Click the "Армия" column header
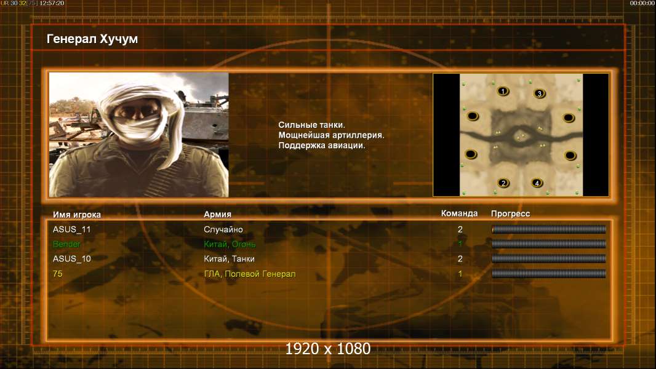This screenshot has width=656, height=369. coord(218,214)
